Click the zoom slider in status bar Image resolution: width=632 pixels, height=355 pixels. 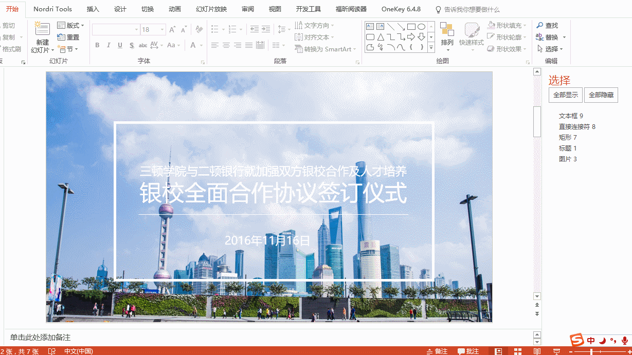[591, 351]
